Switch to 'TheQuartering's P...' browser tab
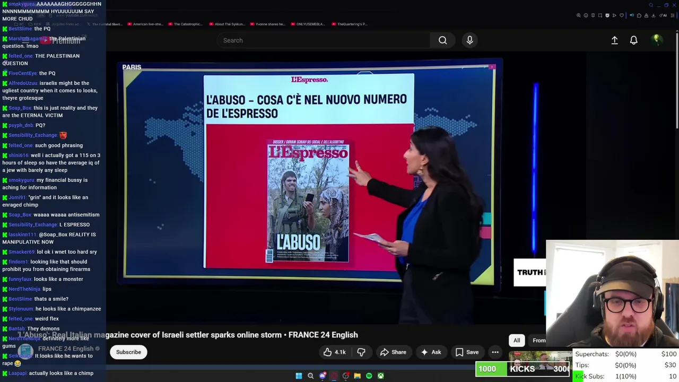679x382 pixels. (349, 24)
